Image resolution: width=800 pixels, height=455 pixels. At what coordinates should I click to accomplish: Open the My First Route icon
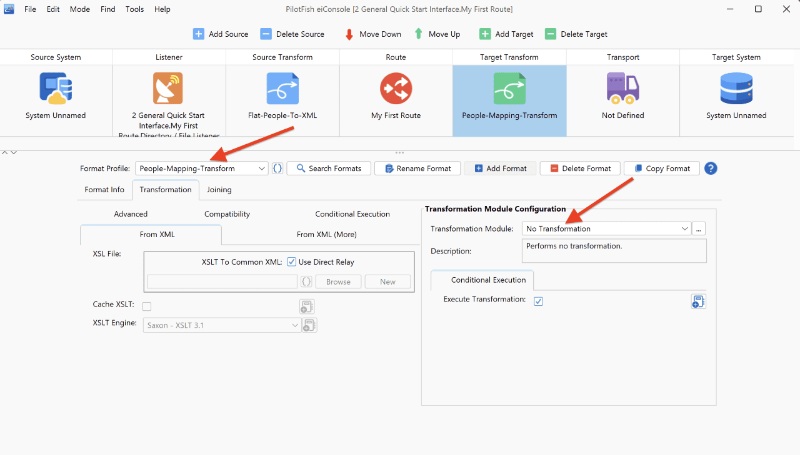[396, 88]
